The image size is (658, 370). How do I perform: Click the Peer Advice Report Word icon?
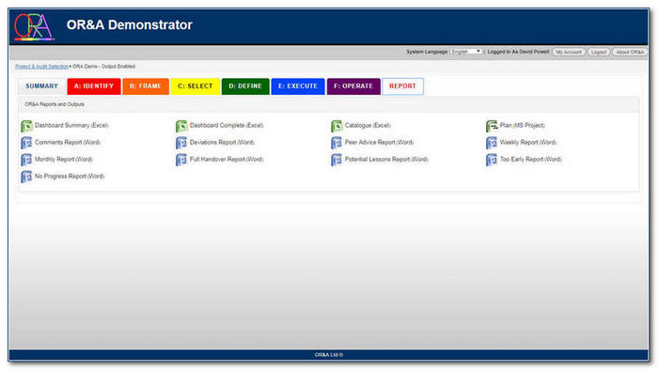[x=337, y=143]
